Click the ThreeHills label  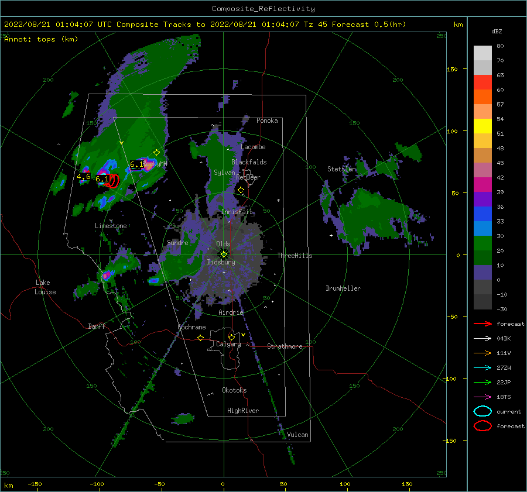click(295, 256)
